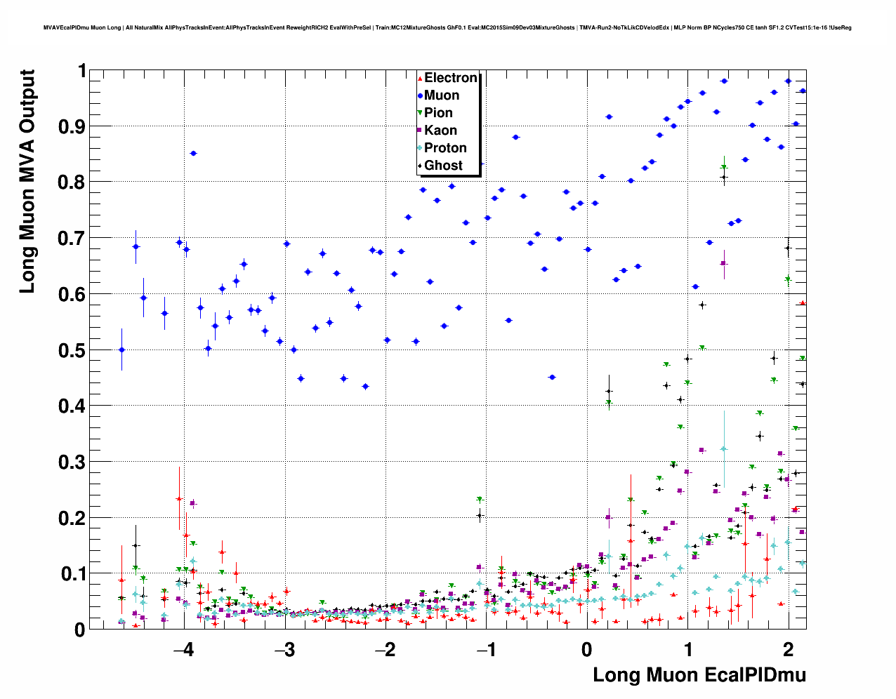Image resolution: width=896 pixels, height=699 pixels.
Task: Click the blue Muon circle legend marker
Action: (420, 95)
